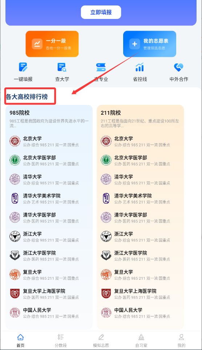Open the 查大学 search icon
202x350 pixels.
[62, 67]
